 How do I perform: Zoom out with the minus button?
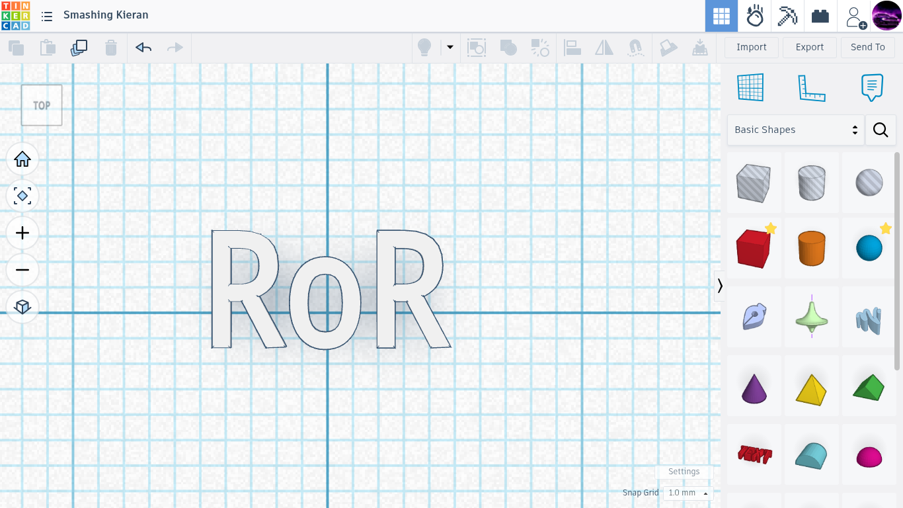pyautogui.click(x=22, y=270)
